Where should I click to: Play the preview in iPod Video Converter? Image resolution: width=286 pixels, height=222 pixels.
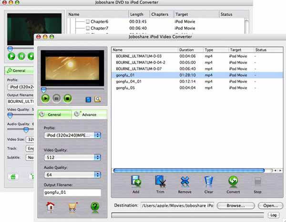coord(45,99)
